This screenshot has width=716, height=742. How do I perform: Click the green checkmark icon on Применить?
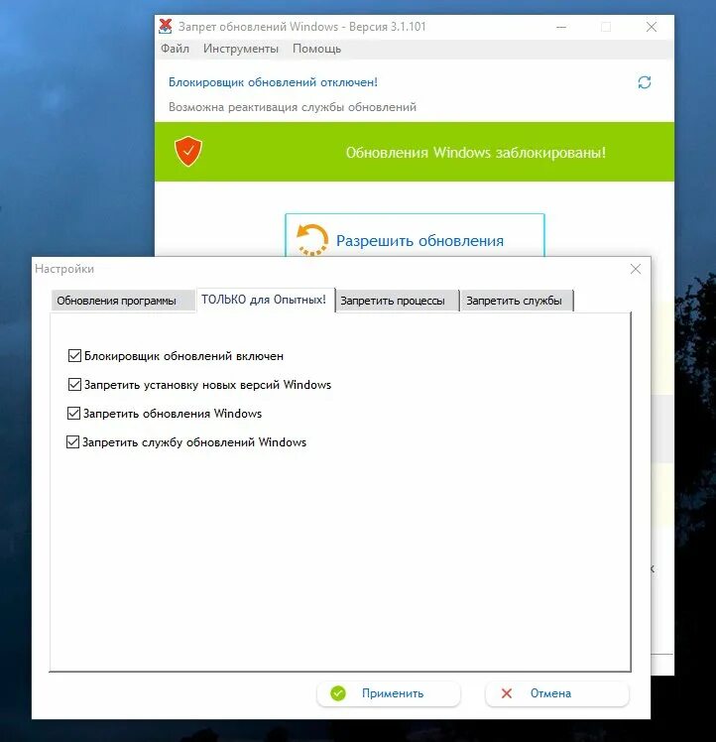(x=338, y=693)
